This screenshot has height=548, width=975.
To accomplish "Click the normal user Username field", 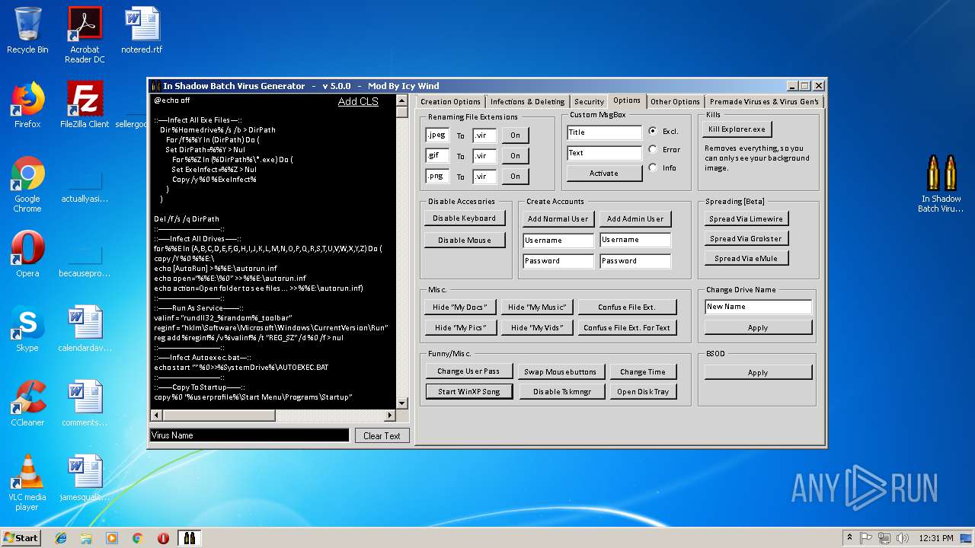I will (558, 240).
